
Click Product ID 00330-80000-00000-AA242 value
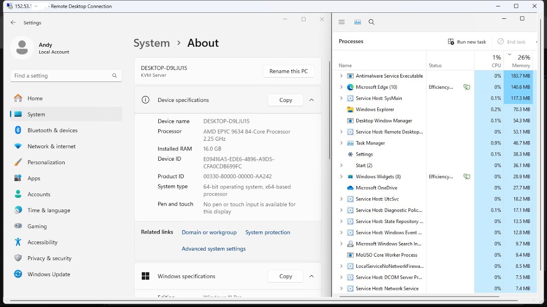tap(238, 176)
